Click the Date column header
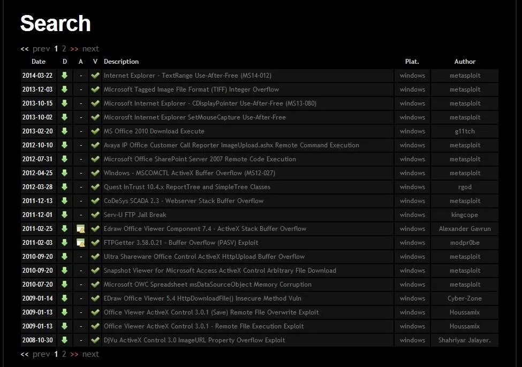 pyautogui.click(x=39, y=62)
